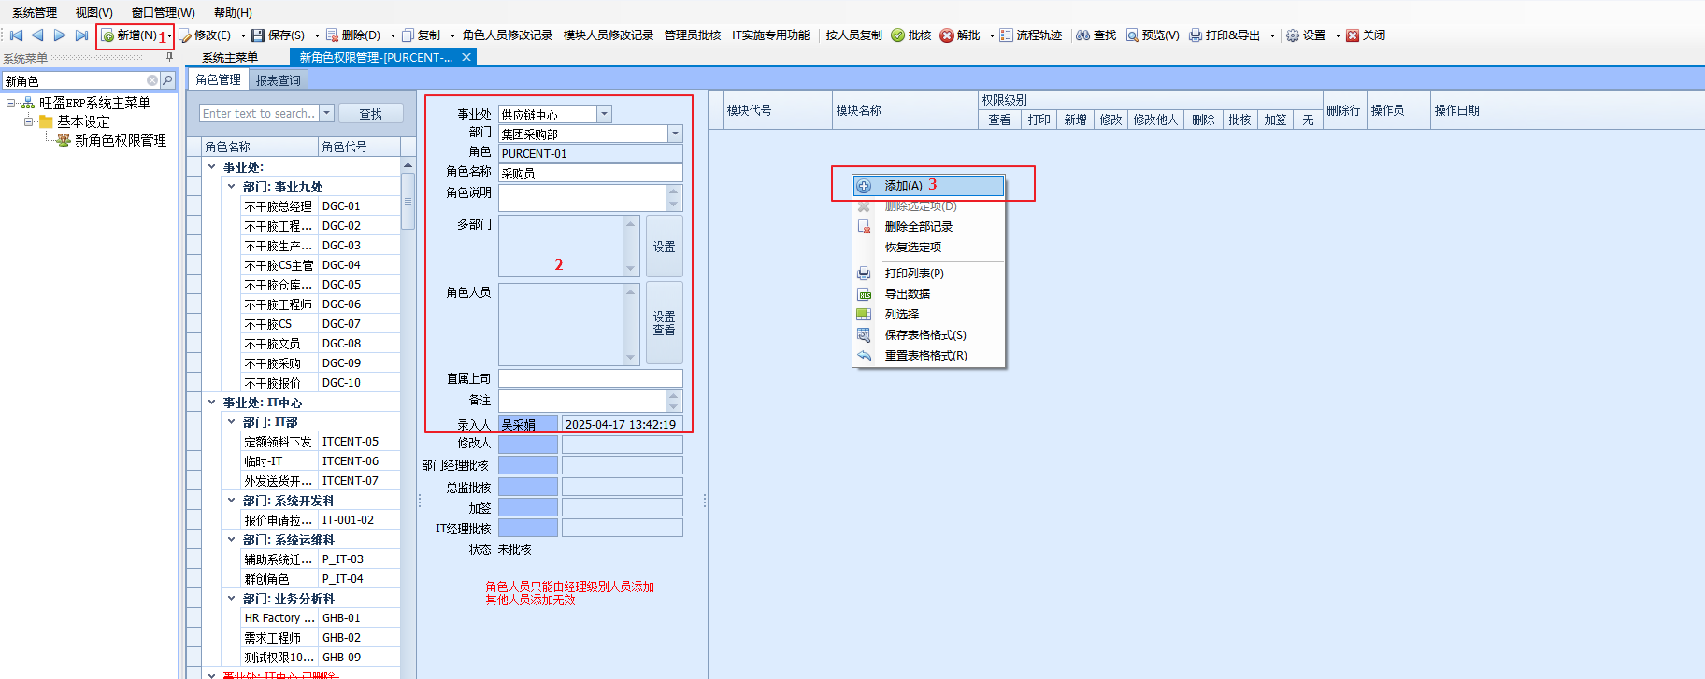Click the 批核 approve toolbar button
The image size is (1705, 679).
coord(911,35)
